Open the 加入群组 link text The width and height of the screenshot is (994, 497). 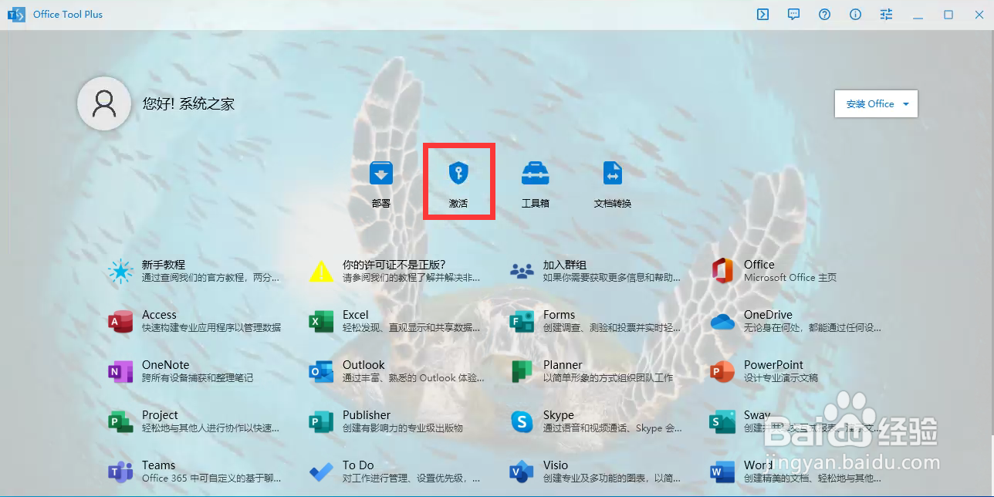tap(565, 265)
